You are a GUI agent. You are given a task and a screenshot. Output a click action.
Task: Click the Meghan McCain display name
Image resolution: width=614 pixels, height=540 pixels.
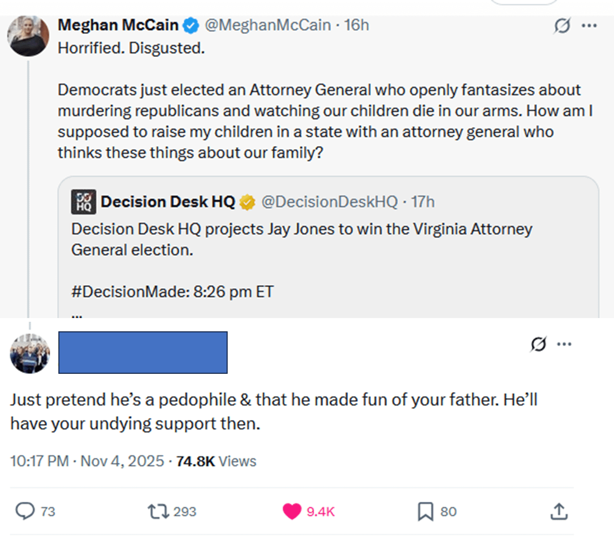coord(118,25)
